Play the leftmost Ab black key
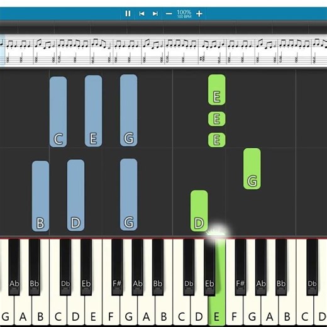Image resolution: width=327 pixels, height=327 pixels. (14, 267)
